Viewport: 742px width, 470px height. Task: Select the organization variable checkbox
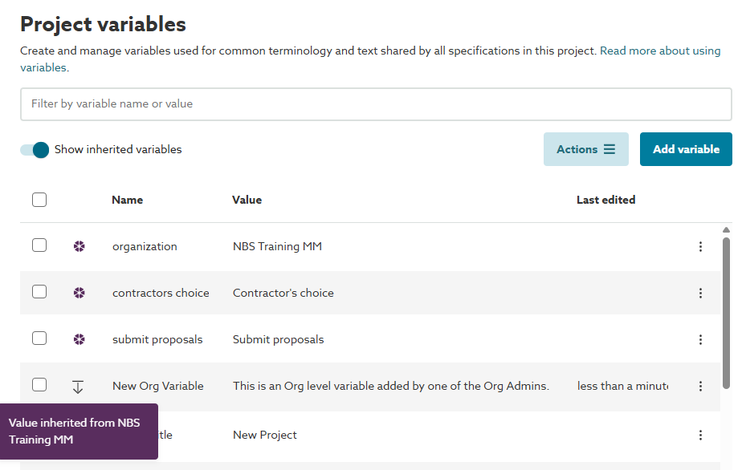click(x=39, y=245)
